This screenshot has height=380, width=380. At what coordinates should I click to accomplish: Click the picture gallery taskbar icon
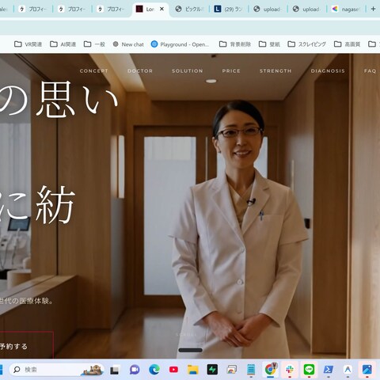coord(231,370)
